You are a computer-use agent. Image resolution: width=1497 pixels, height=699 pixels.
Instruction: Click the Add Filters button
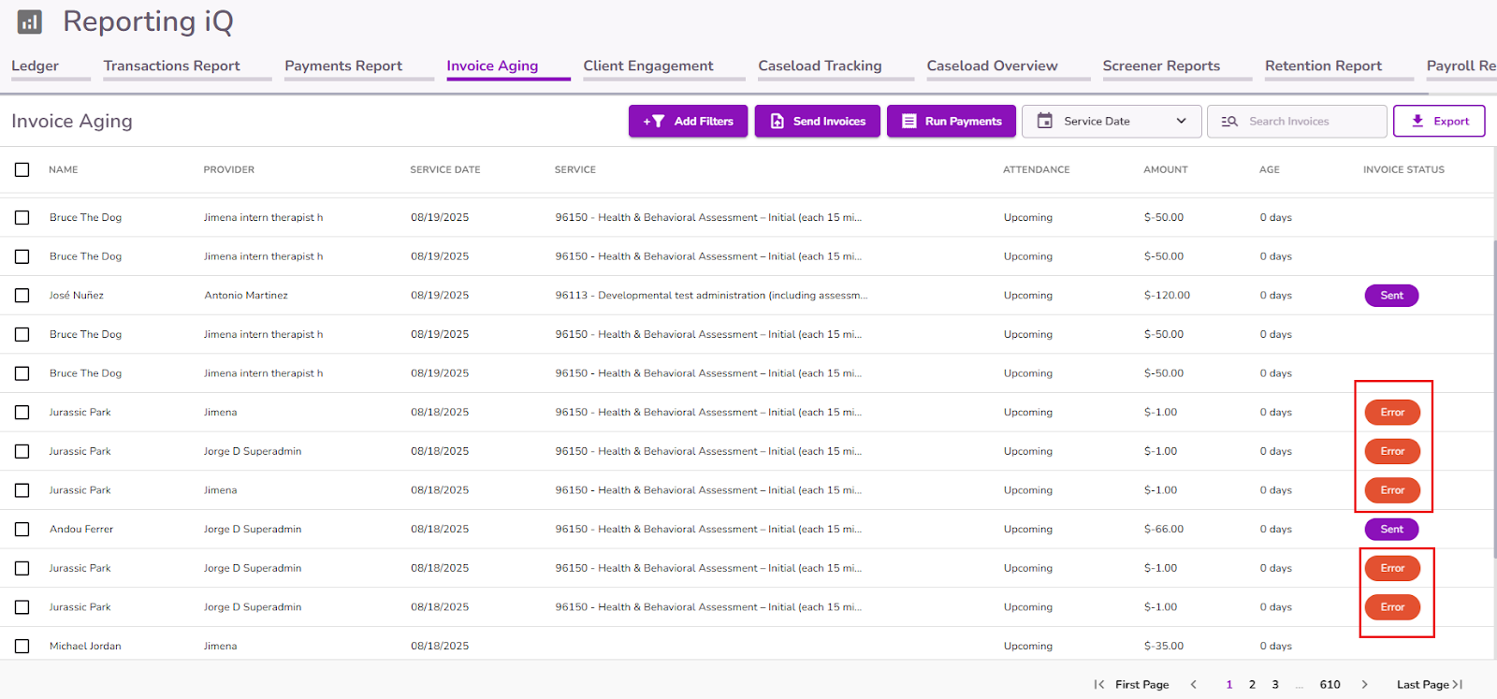(x=688, y=121)
